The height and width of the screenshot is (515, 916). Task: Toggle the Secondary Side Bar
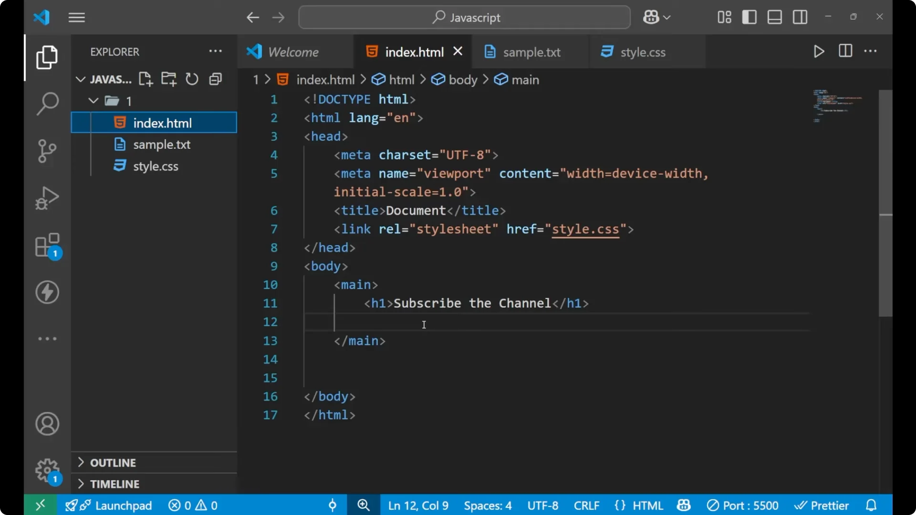[x=799, y=17]
